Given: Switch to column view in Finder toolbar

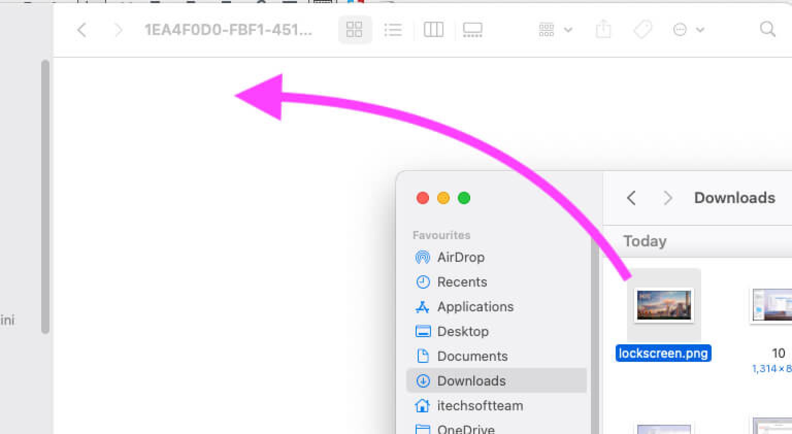Looking at the screenshot, I should 433,29.
